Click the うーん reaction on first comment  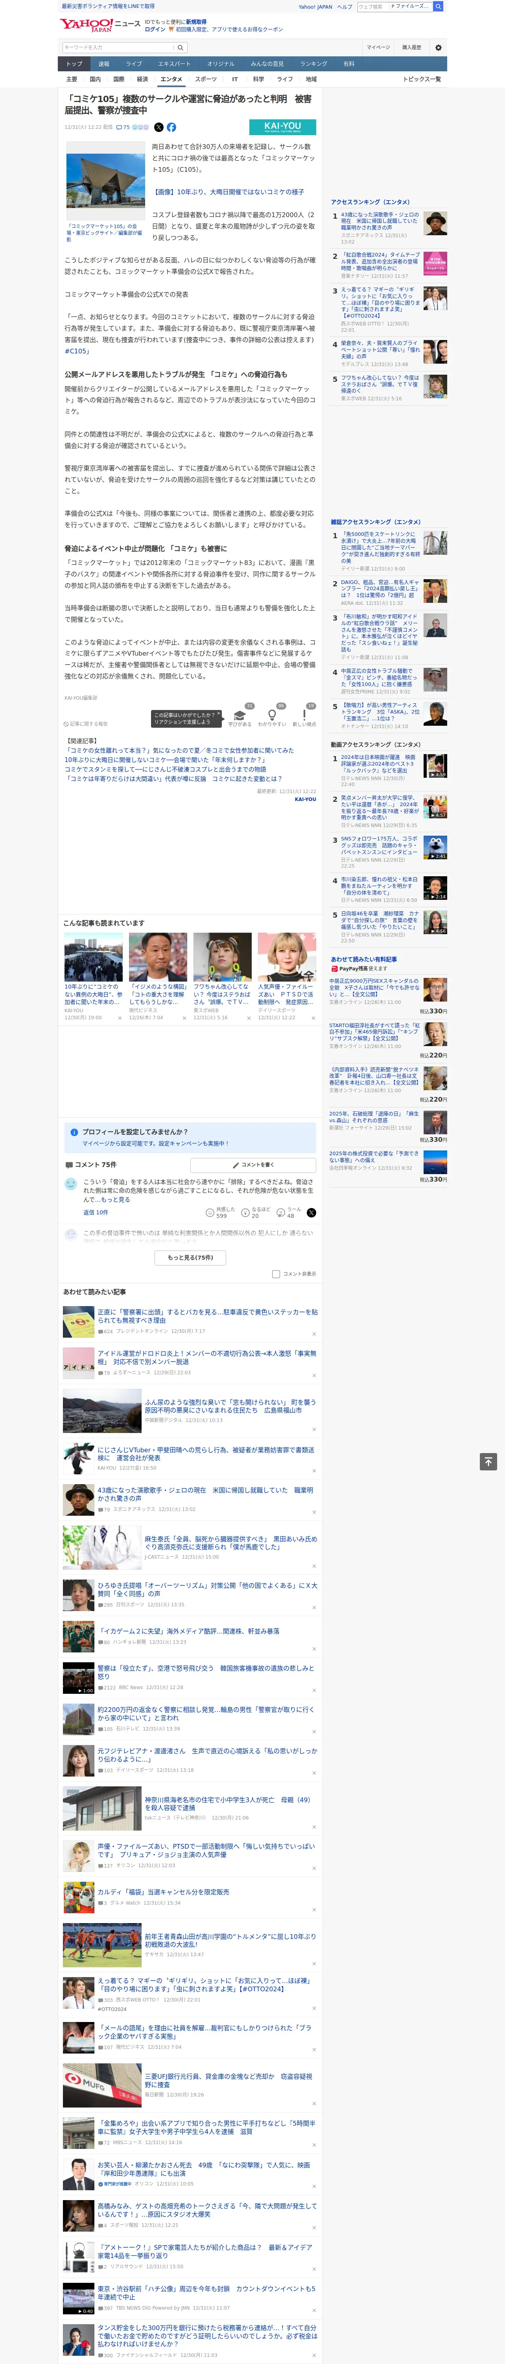coord(289,1212)
